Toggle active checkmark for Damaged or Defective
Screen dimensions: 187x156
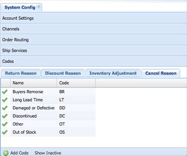click(x=5, y=108)
